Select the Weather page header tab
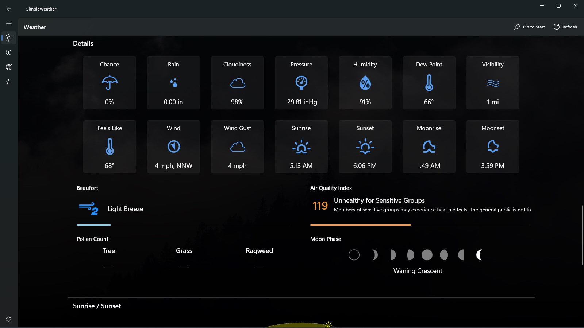 [x=35, y=27]
